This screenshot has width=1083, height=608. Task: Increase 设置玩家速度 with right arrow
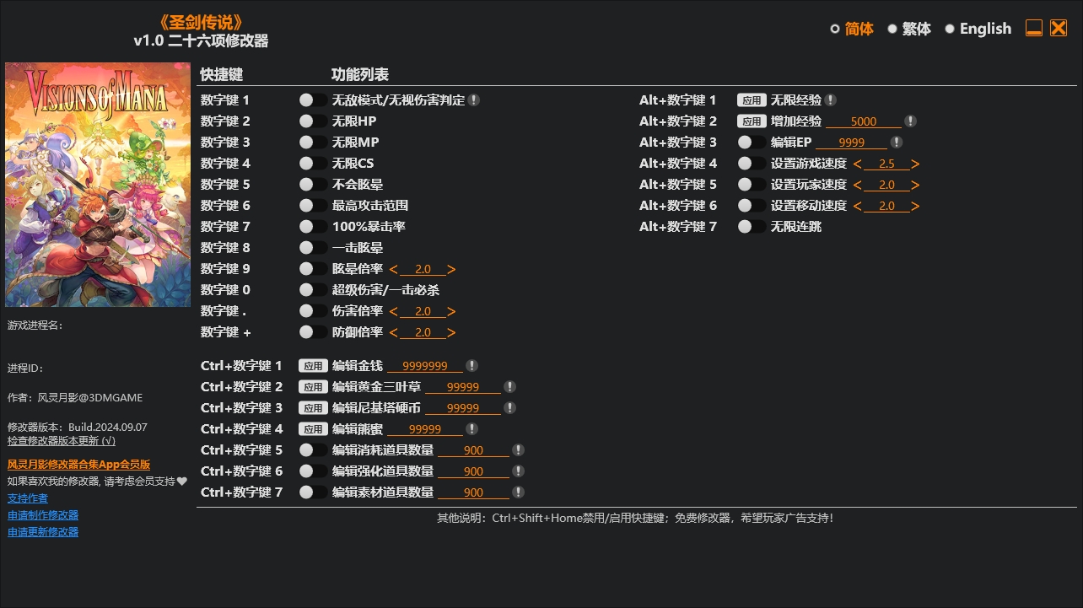pyautogui.click(x=915, y=186)
